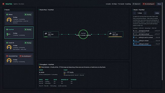This screenshot has height=93, width=165.
Task: Click ship #18 progress bar
Action: click(146, 45)
